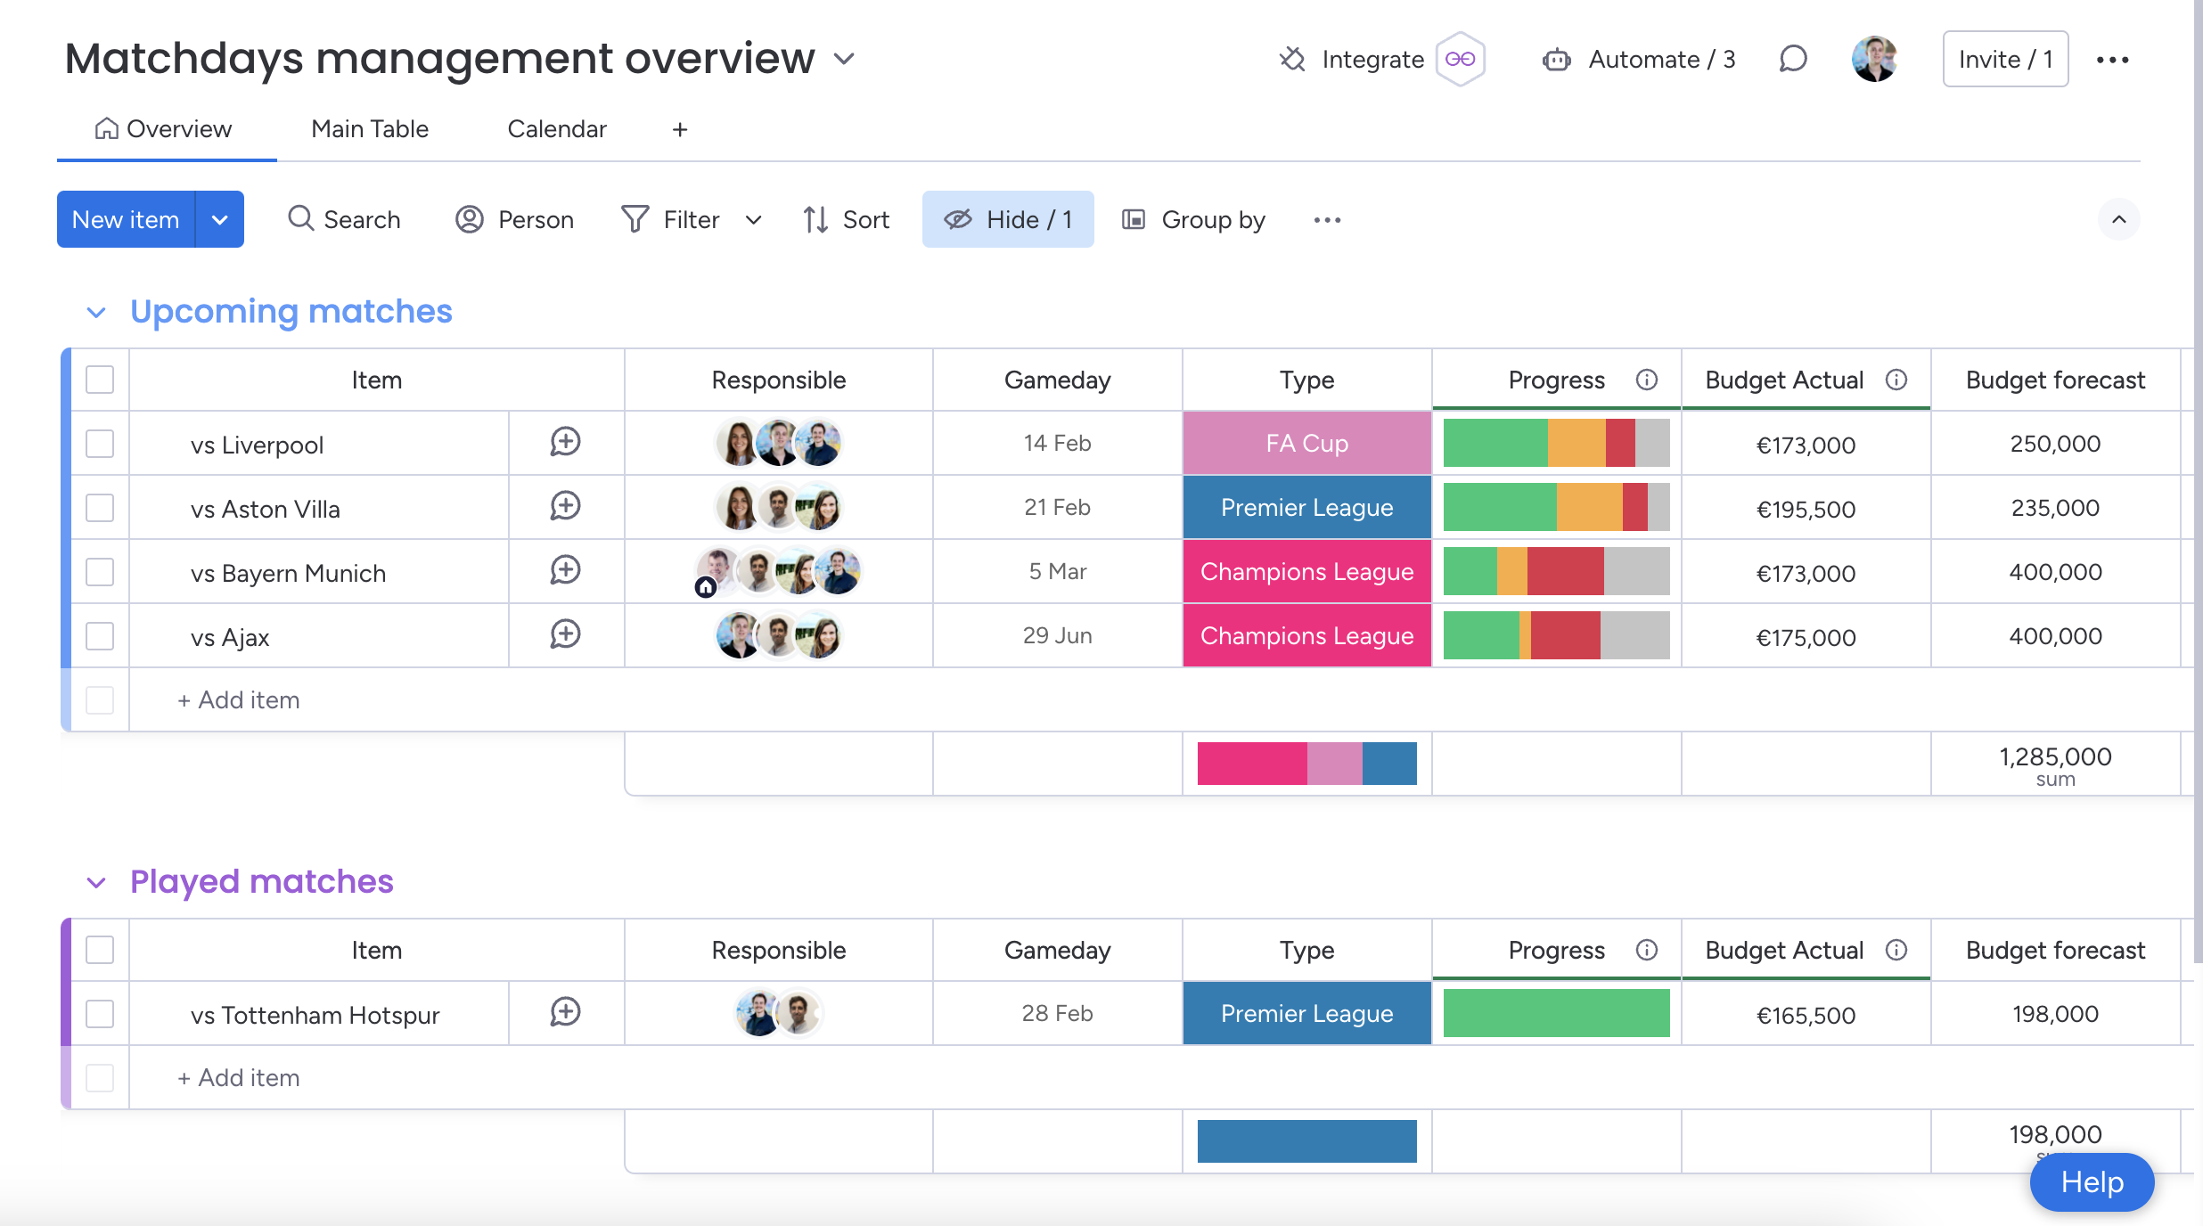
Task: Click progress bar for vs Liverpool
Action: coord(1556,443)
